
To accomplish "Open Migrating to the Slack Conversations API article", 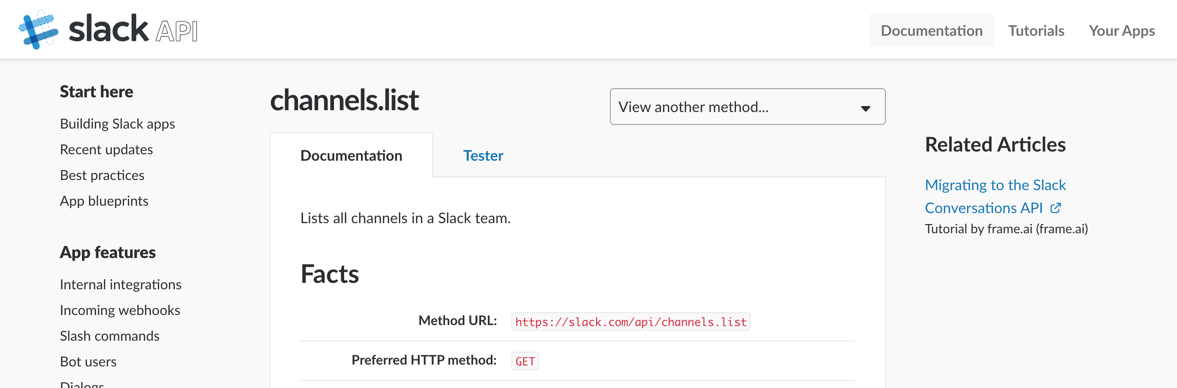I will tap(995, 196).
